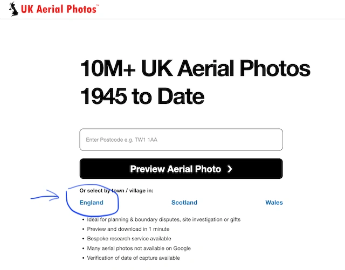Open the red UK Aerial Photos logo text
The width and height of the screenshot is (345, 270).
59,9
